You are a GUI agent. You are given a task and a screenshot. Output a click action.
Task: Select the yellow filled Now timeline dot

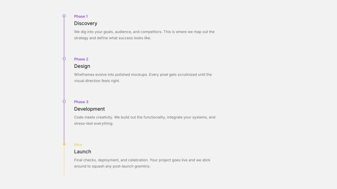pos(64,144)
